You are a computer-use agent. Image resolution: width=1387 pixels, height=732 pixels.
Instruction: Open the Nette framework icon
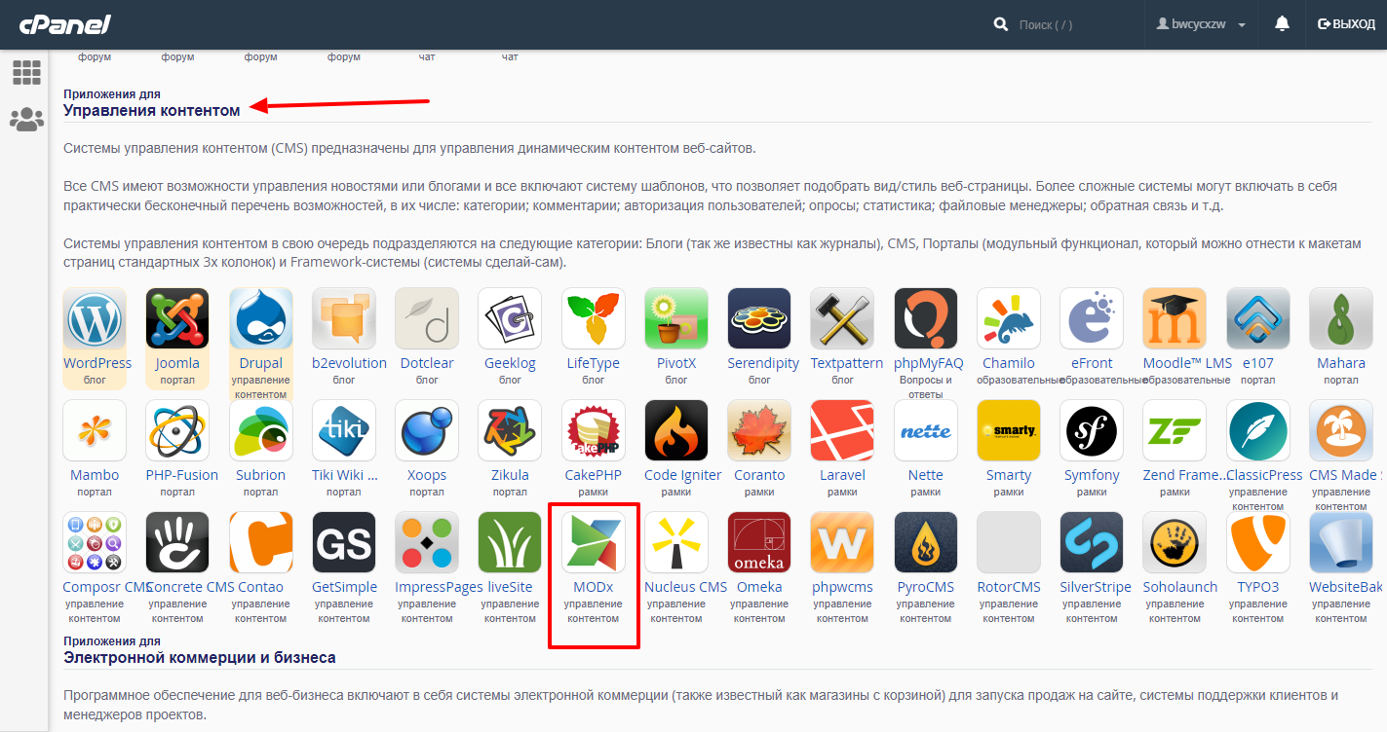[x=926, y=431]
